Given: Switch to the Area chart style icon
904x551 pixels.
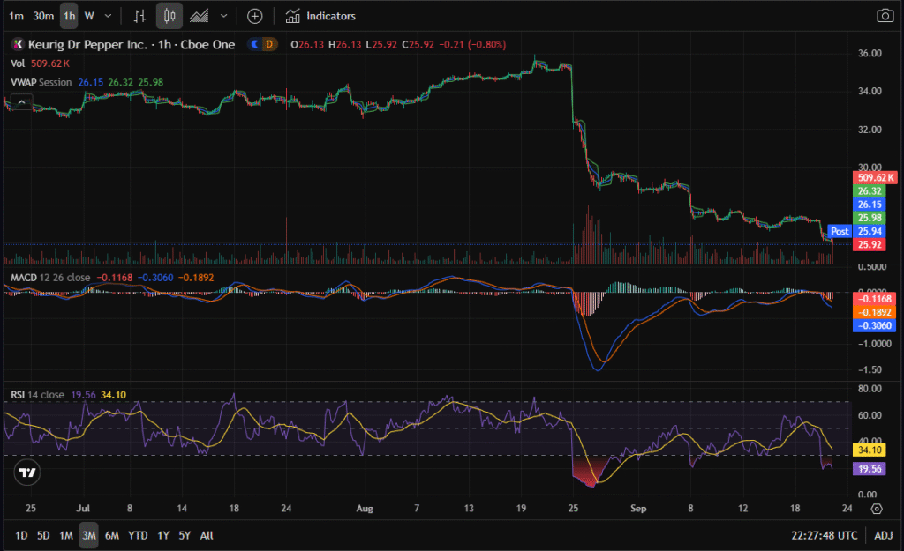Looking at the screenshot, I should pyautogui.click(x=200, y=16).
